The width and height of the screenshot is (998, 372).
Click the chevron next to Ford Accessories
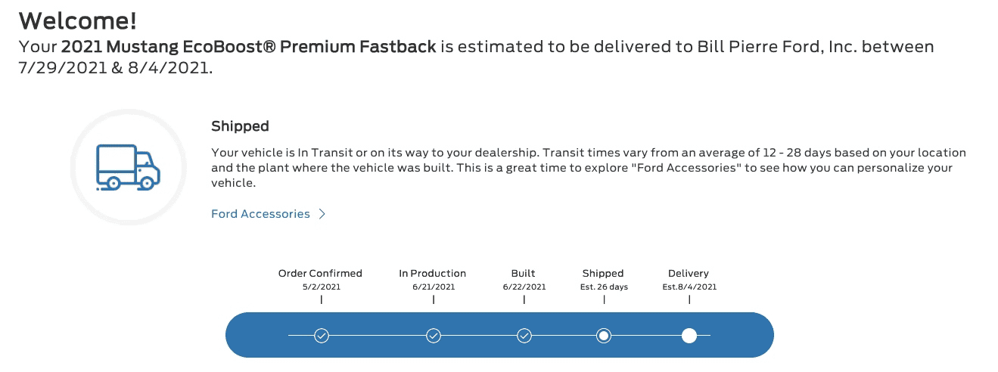(x=322, y=214)
